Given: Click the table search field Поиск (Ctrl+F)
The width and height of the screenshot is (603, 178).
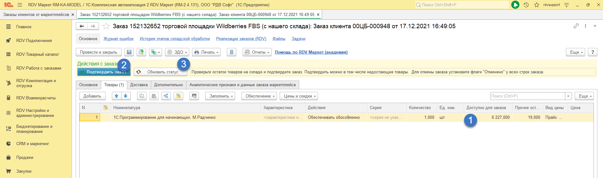Looking at the screenshot, I should tap(528, 96).
